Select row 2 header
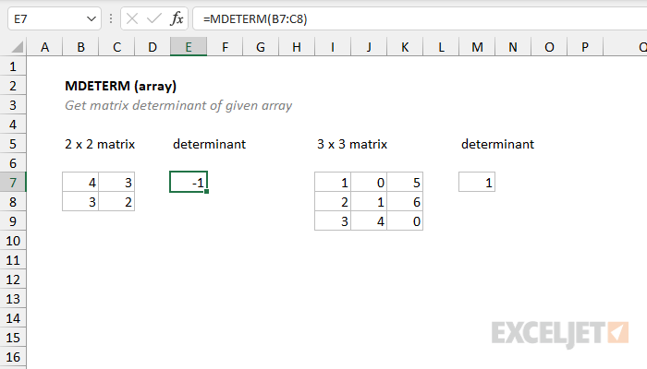647x369 pixels. (13, 86)
